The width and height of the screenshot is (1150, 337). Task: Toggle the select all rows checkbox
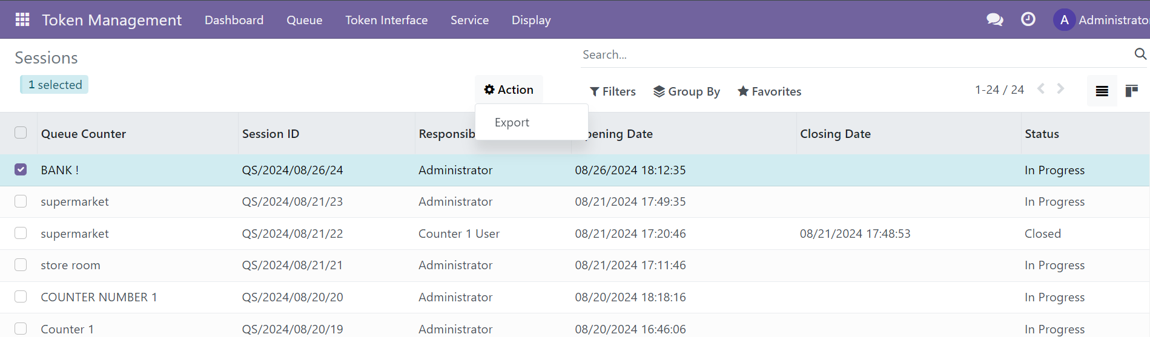[x=21, y=133]
